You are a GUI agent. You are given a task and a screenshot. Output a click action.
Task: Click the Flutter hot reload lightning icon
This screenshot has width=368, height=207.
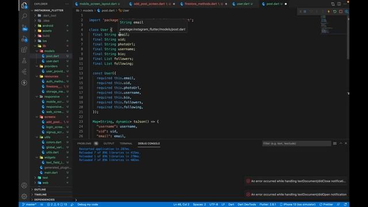click(x=328, y=11)
